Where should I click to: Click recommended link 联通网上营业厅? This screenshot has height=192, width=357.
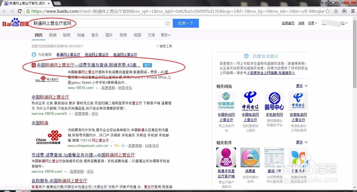click(68, 55)
